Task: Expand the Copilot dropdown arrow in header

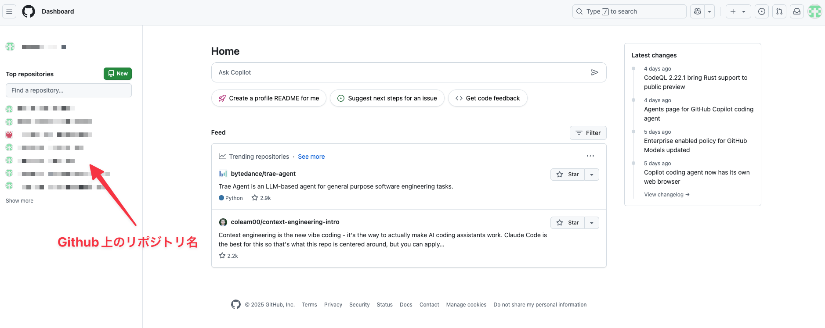Action: (x=709, y=11)
